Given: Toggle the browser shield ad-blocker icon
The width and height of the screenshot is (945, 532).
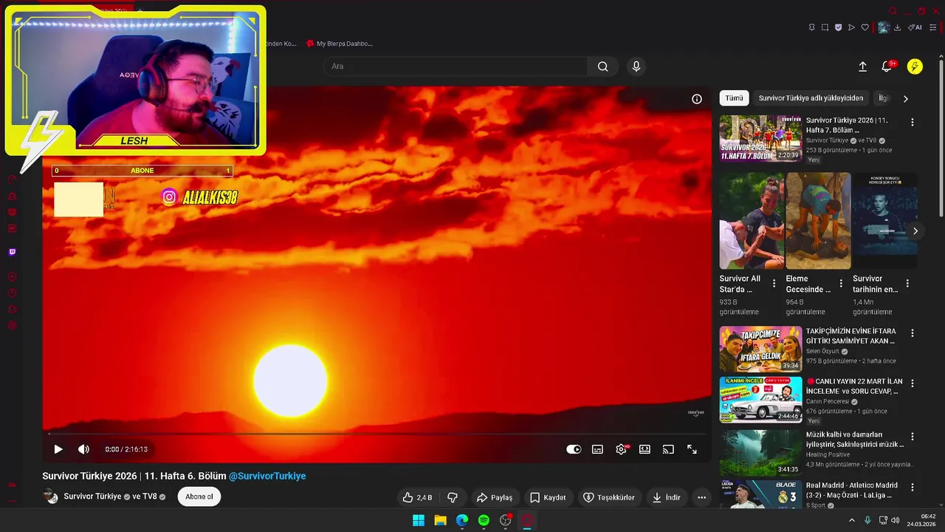Looking at the screenshot, I should (838, 27).
